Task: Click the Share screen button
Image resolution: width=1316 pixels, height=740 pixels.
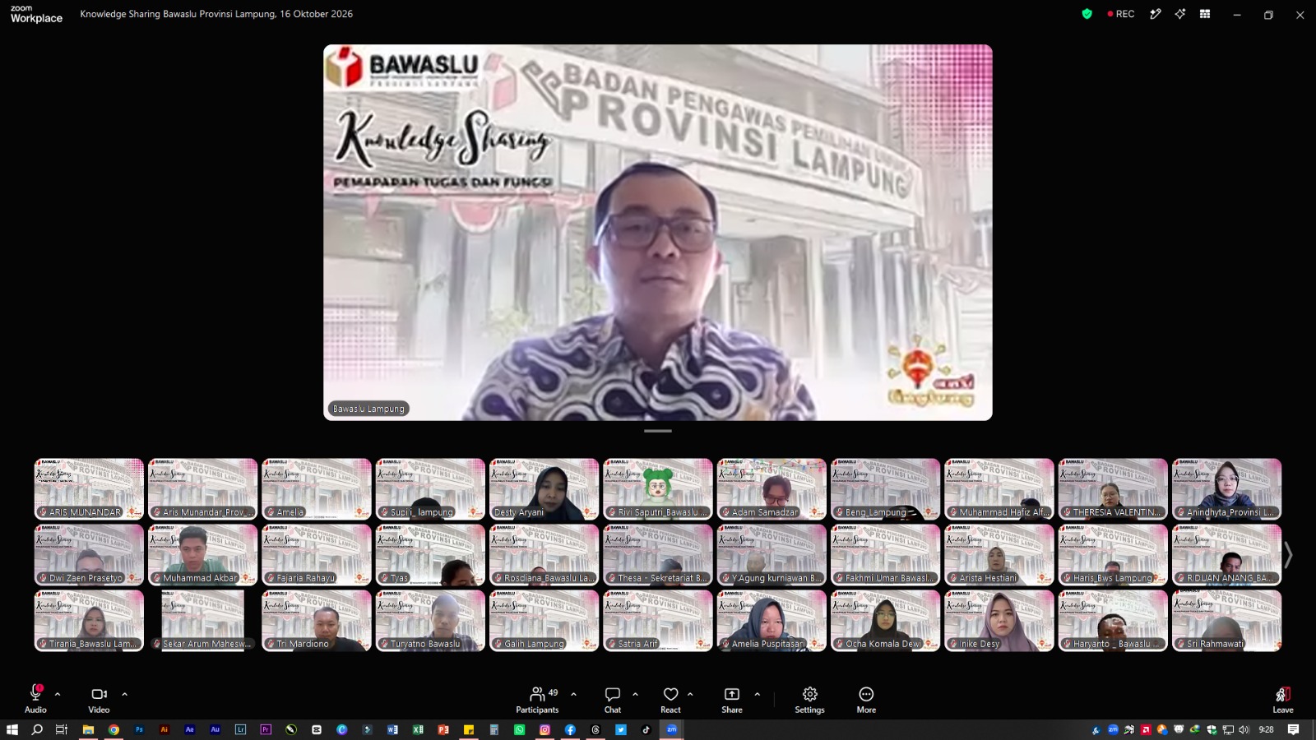Action: tap(732, 699)
